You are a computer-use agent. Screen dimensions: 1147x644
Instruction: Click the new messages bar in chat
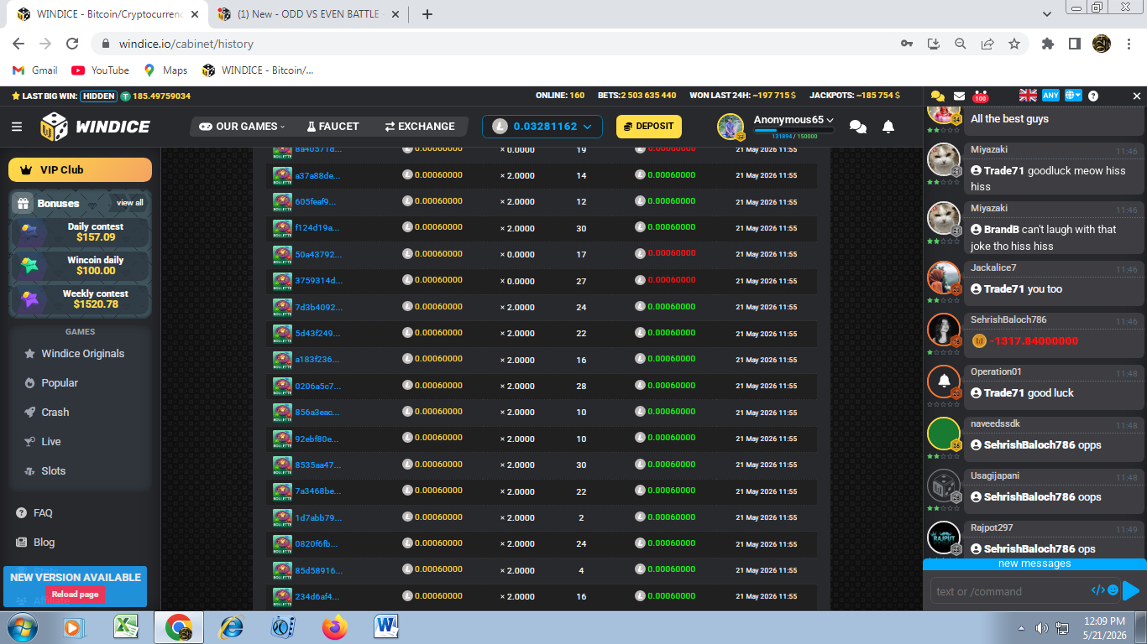click(1034, 563)
